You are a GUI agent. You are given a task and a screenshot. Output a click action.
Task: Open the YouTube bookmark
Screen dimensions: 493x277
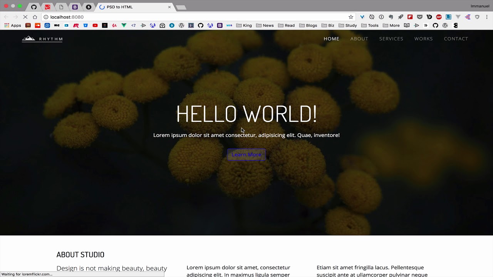(x=95, y=25)
